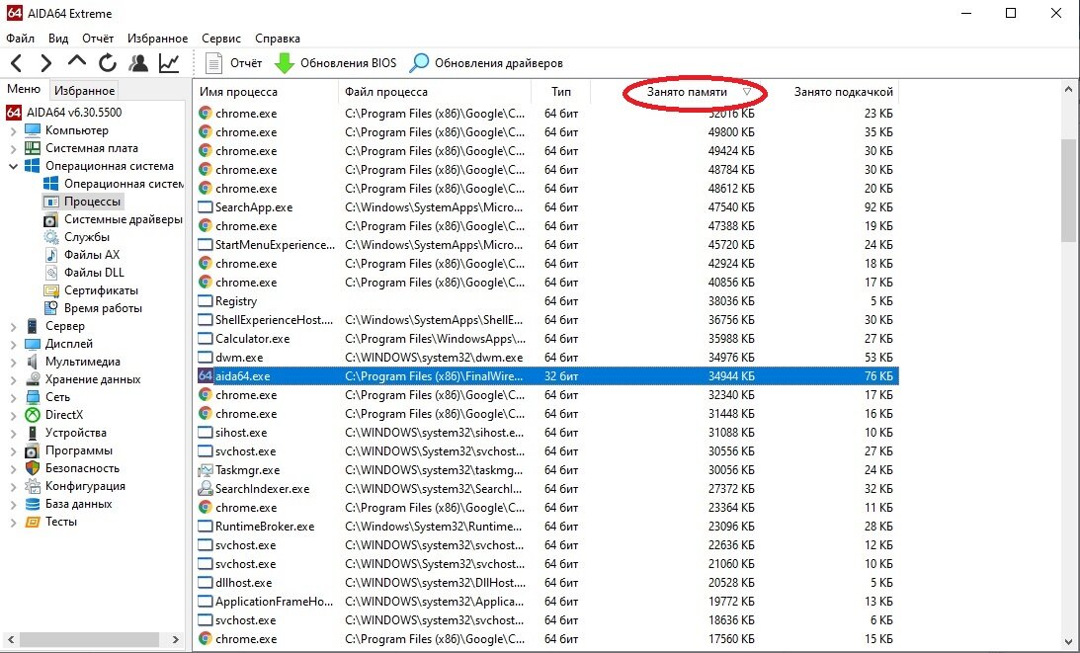Open the Системные драйверы tree item
The width and height of the screenshot is (1080, 653).
(x=115, y=219)
